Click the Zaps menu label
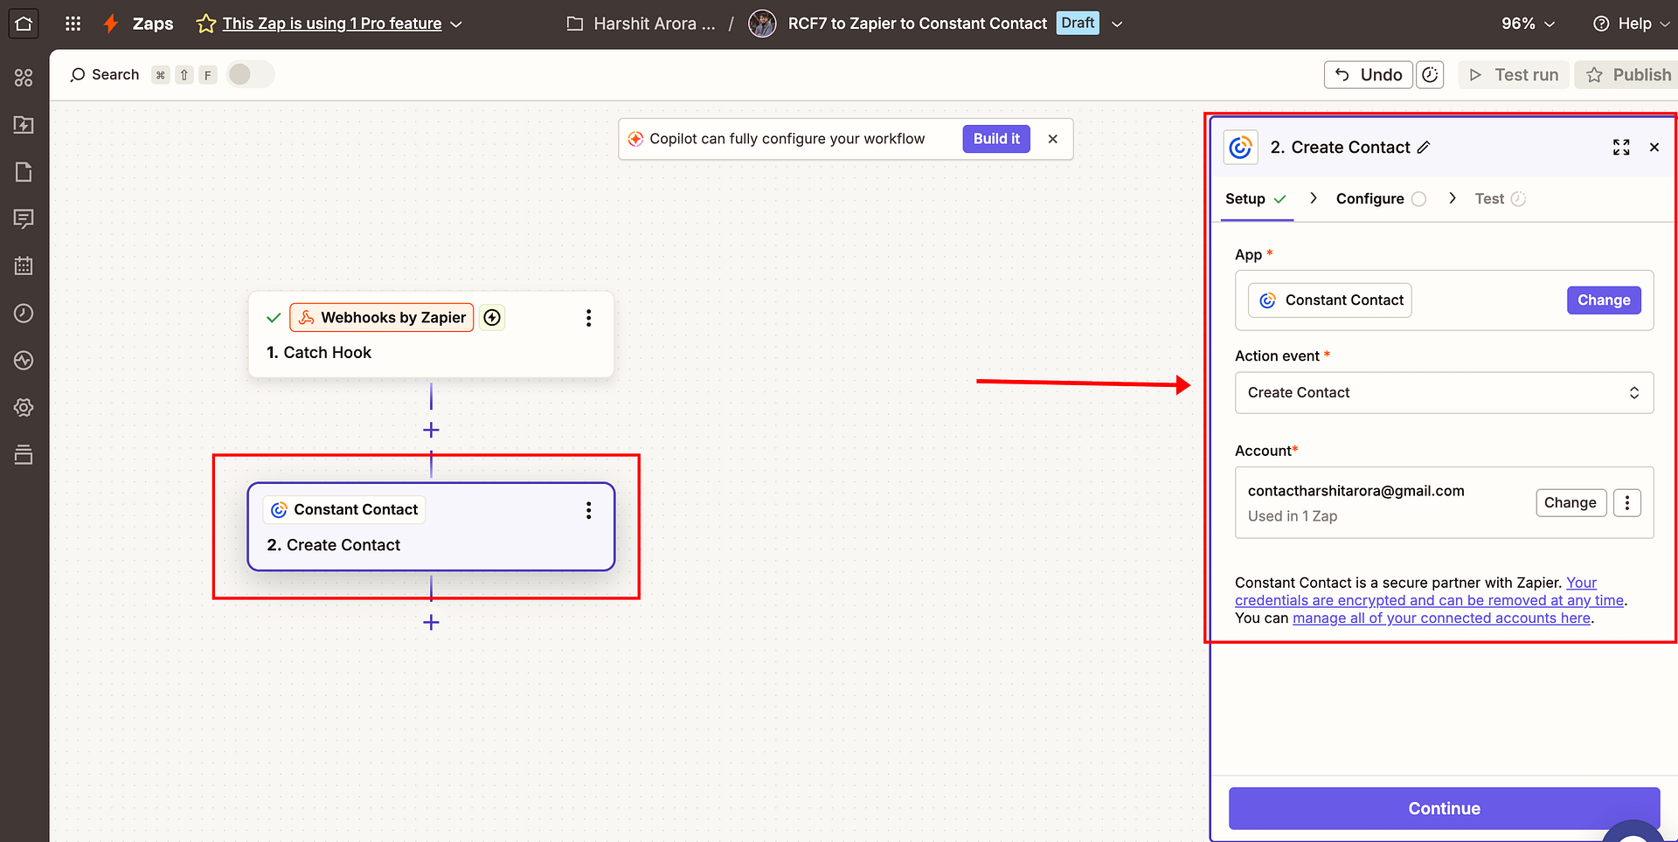 pos(153,24)
